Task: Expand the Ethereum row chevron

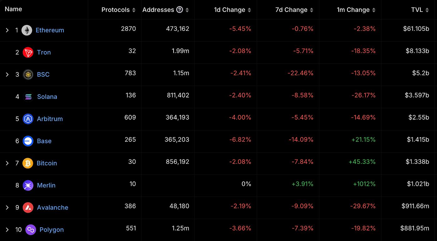Action: tap(7, 30)
